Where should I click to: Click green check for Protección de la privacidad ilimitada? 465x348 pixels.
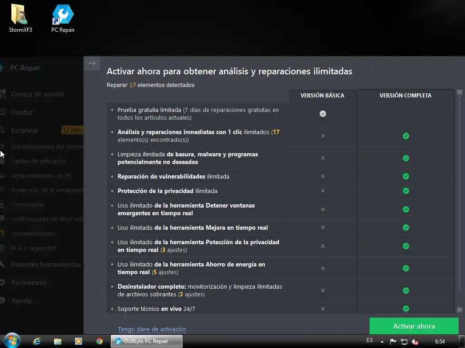406,191
